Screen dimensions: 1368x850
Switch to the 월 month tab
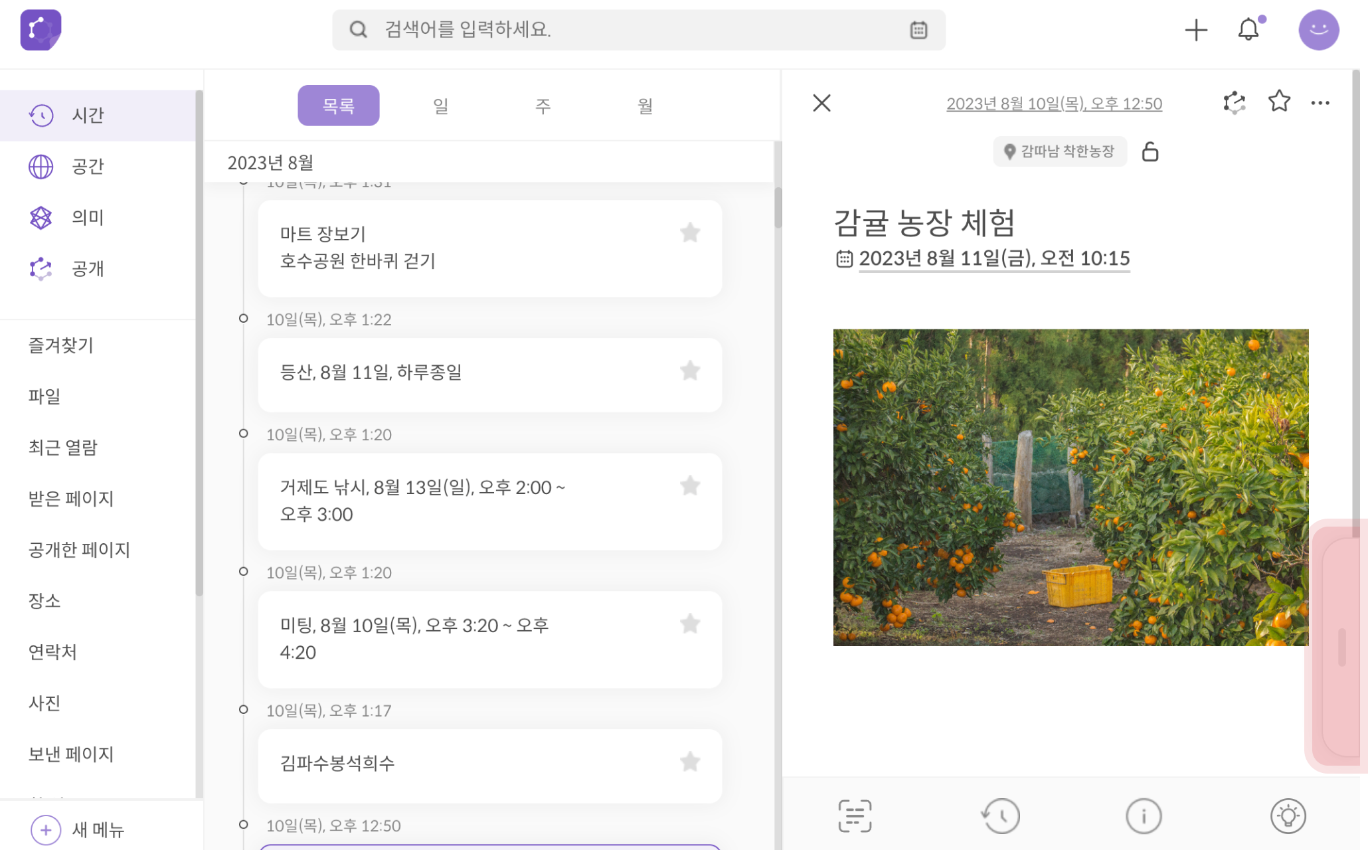click(x=645, y=106)
